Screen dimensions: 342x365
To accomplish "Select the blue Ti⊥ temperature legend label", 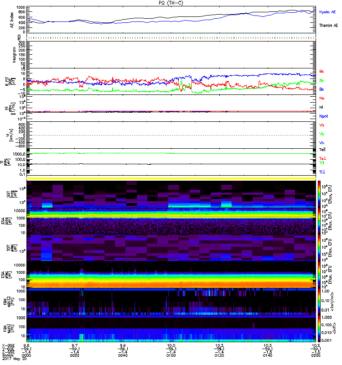I will coord(322,172).
